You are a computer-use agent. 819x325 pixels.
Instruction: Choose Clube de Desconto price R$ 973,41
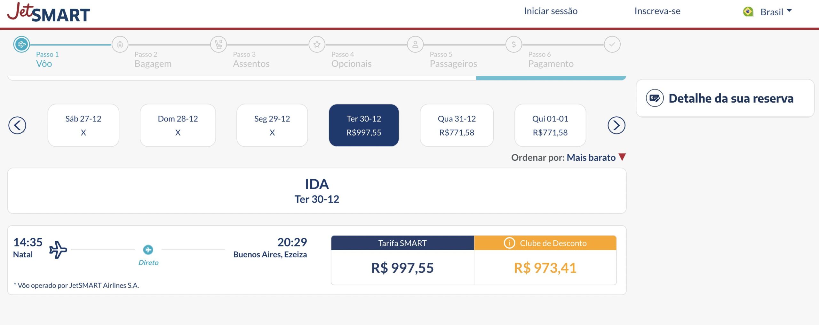tap(545, 267)
